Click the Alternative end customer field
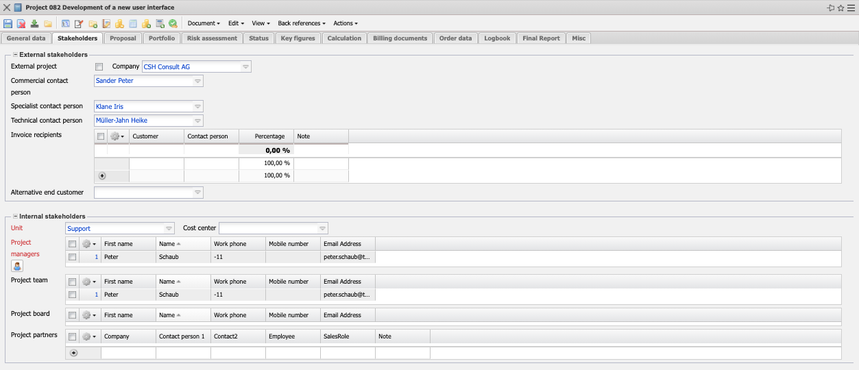The height and width of the screenshot is (370, 859). tap(143, 193)
